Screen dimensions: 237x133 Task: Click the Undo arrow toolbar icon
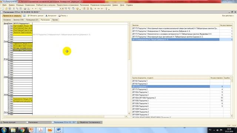pyautogui.click(x=33, y=8)
